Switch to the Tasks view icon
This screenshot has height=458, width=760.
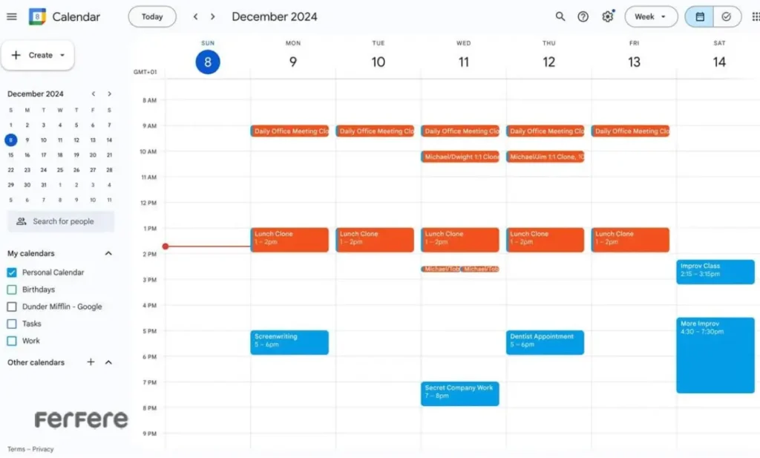(727, 16)
